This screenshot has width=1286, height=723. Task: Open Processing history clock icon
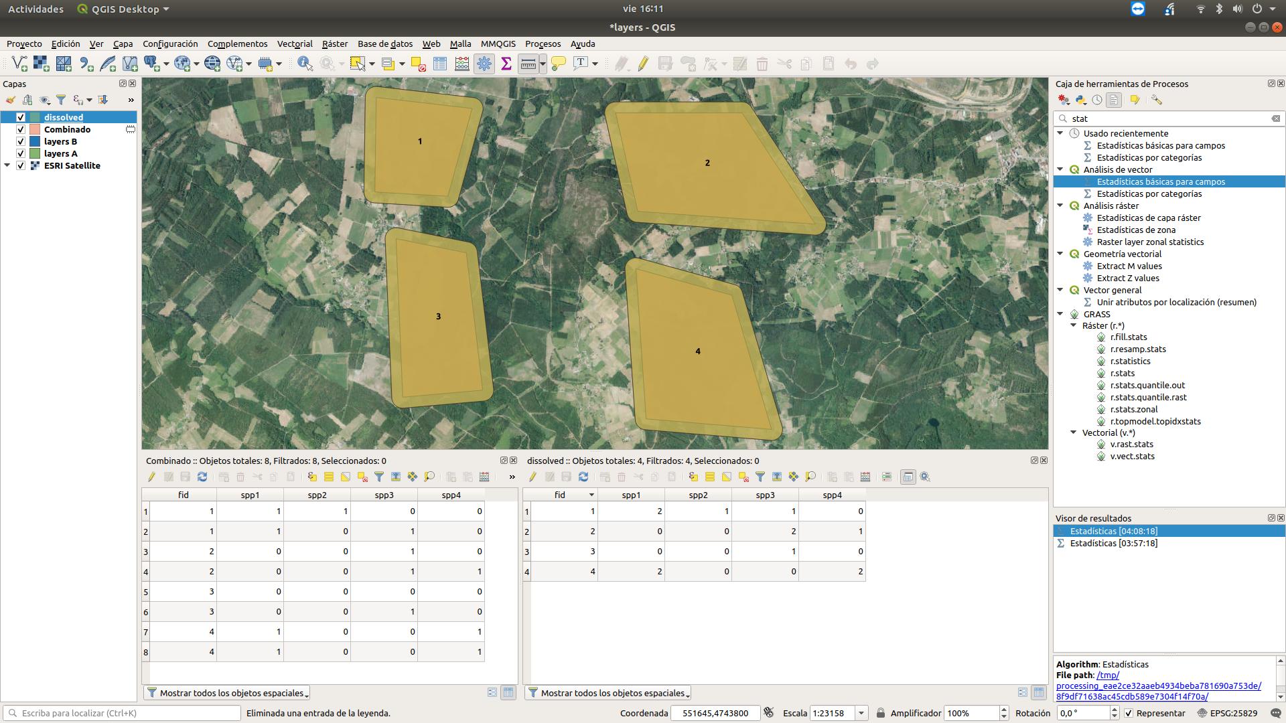[x=1097, y=100]
